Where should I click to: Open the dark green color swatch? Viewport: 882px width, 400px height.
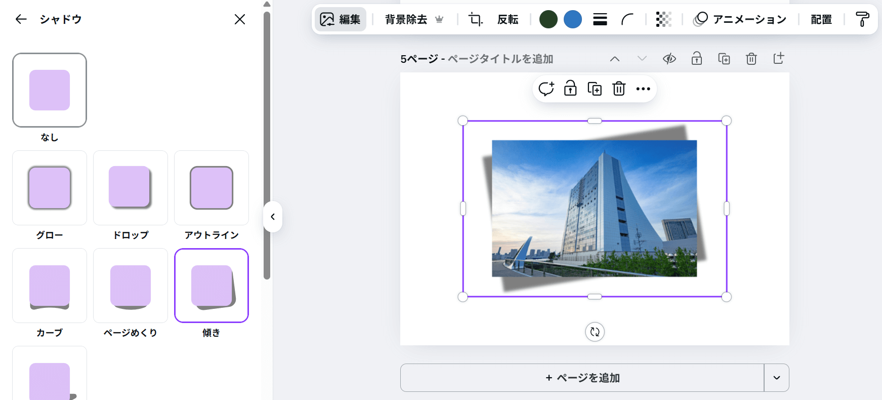point(549,19)
